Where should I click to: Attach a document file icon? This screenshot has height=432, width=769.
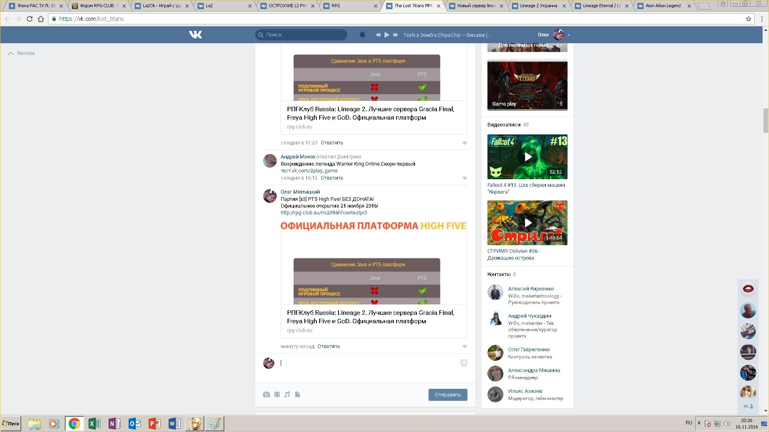pyautogui.click(x=298, y=394)
